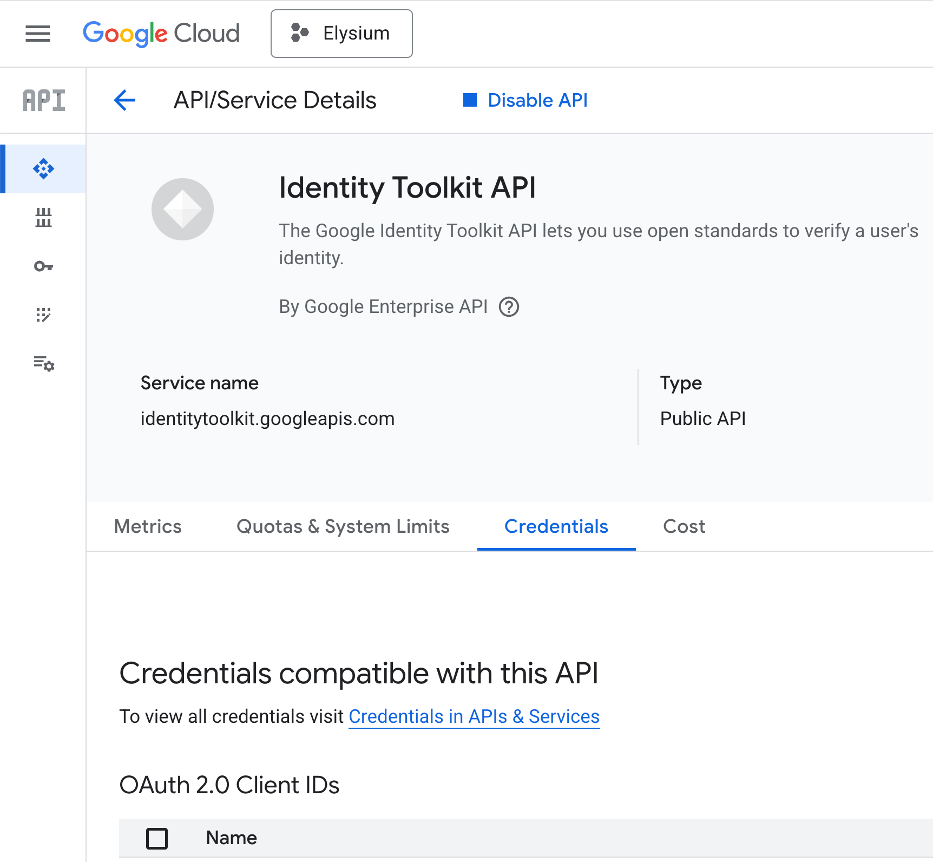Image resolution: width=933 pixels, height=862 pixels.
Task: Open the Cost tab
Action: pos(684,526)
